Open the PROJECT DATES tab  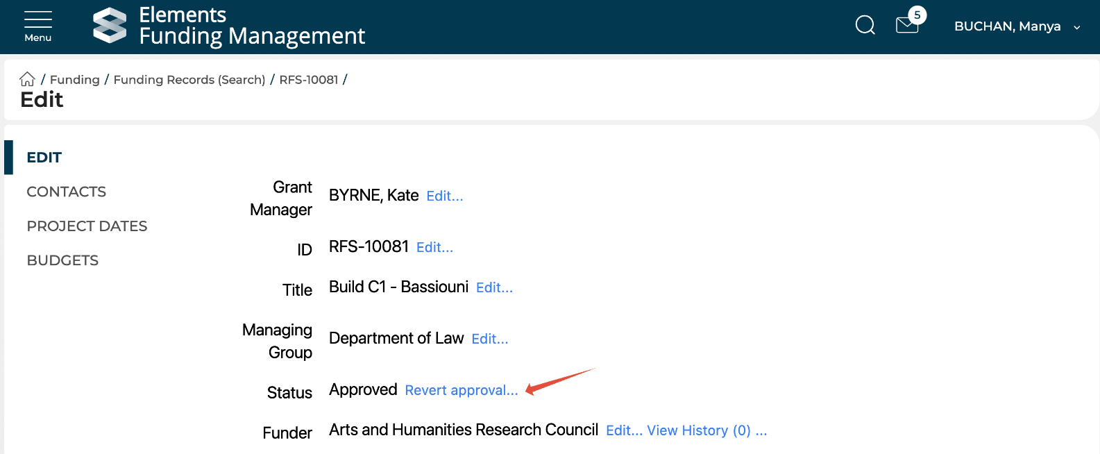tap(87, 226)
